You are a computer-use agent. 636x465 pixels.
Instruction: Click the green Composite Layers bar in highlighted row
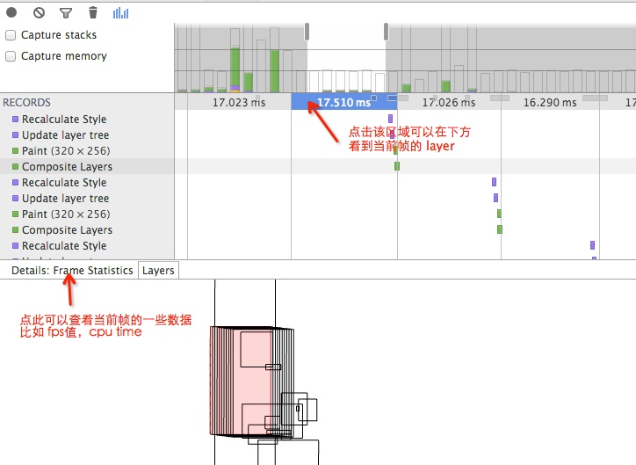pyautogui.click(x=397, y=166)
